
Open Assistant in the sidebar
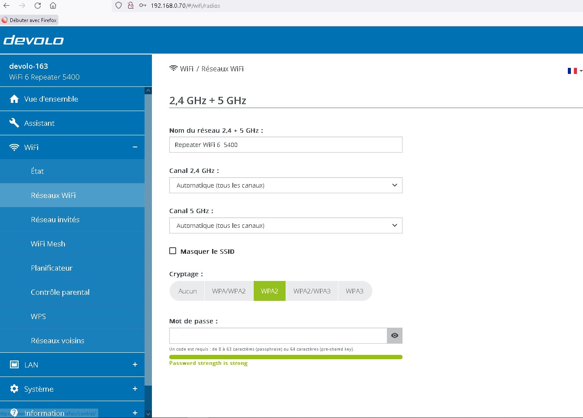coord(72,123)
